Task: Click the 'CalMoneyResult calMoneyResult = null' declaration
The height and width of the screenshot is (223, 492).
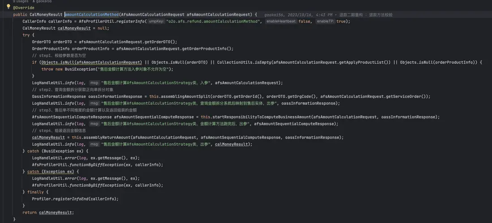Action: (x=65, y=28)
